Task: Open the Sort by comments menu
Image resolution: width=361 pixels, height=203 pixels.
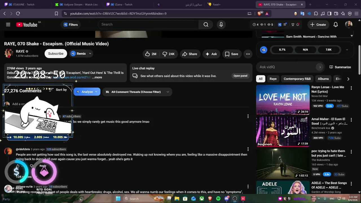Action: click(x=58, y=90)
